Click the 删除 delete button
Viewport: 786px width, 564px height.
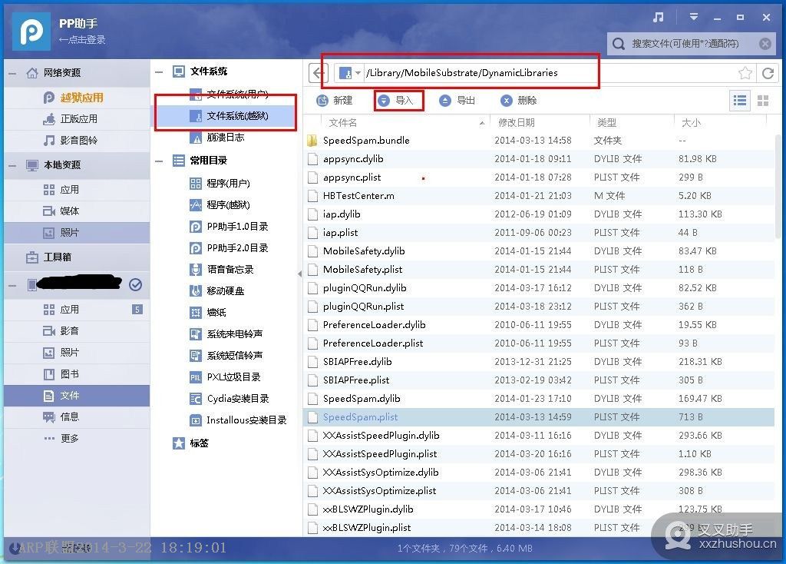coord(519,101)
